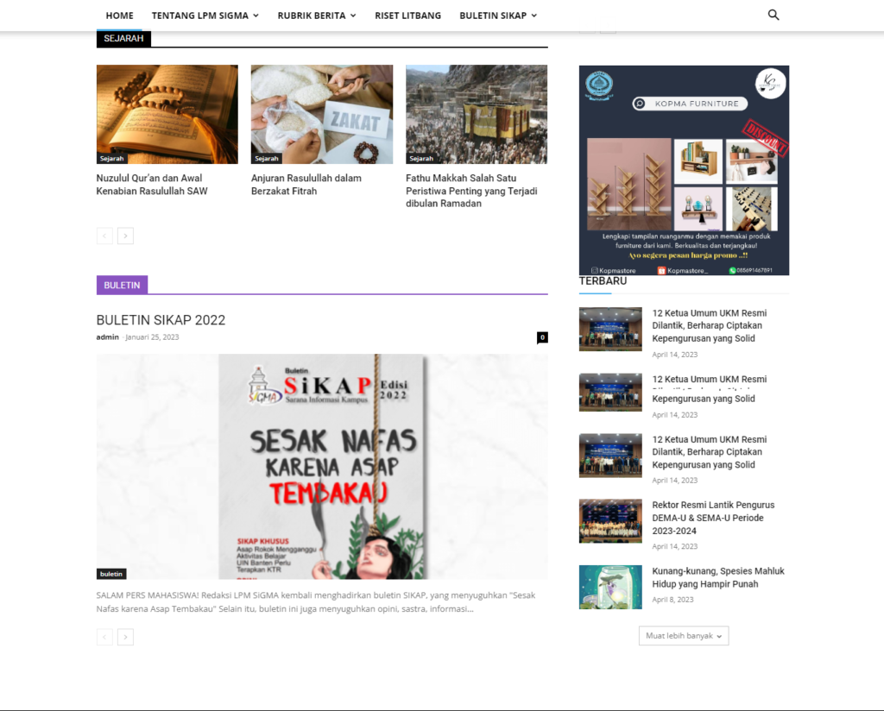Open the search magnifier icon
Screen dimensions: 884x711
pos(773,15)
